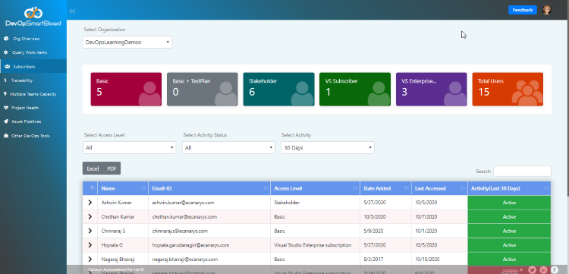Sort table by Date Added column
The width and height of the screenshot is (569, 274).
[x=385, y=188]
